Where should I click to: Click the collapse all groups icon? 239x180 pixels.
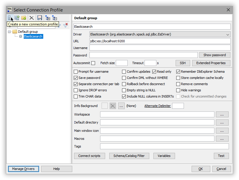55,18
